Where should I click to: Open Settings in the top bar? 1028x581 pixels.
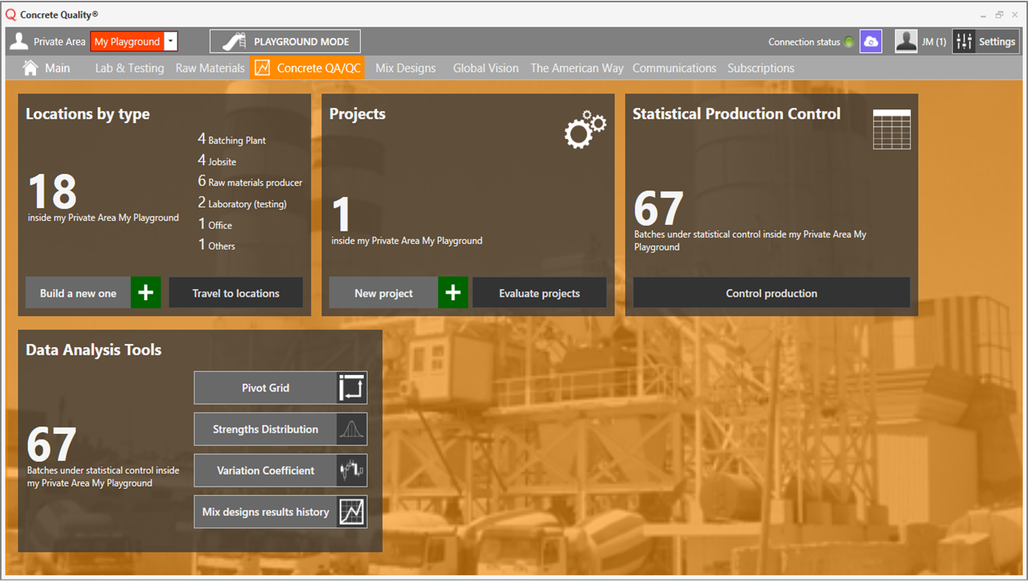coord(986,41)
